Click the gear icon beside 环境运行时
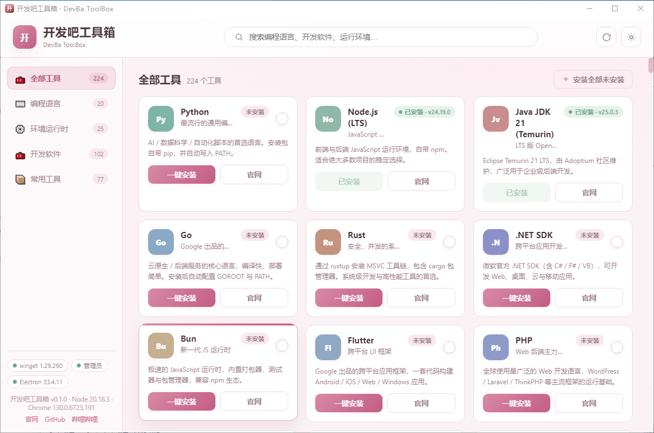 click(20, 129)
